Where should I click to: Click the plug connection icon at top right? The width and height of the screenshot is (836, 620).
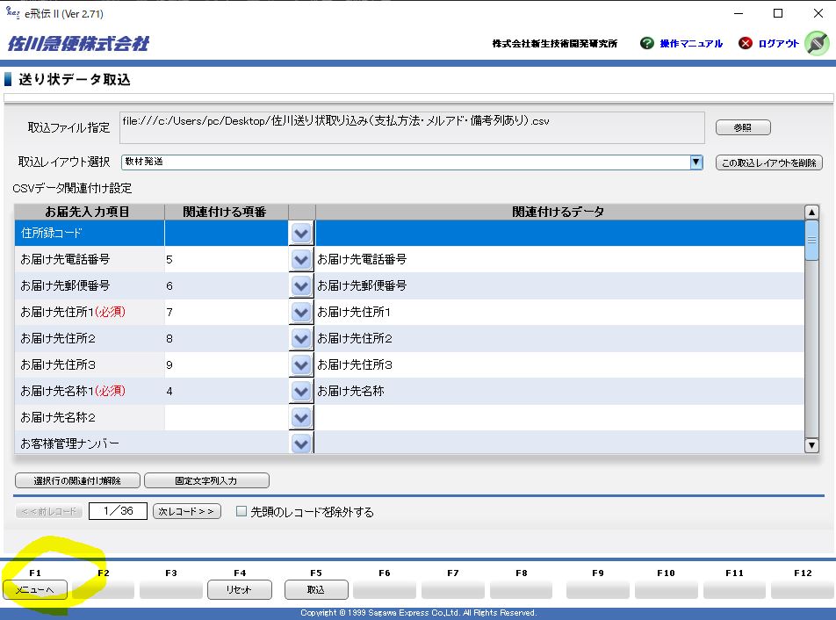tap(816, 43)
